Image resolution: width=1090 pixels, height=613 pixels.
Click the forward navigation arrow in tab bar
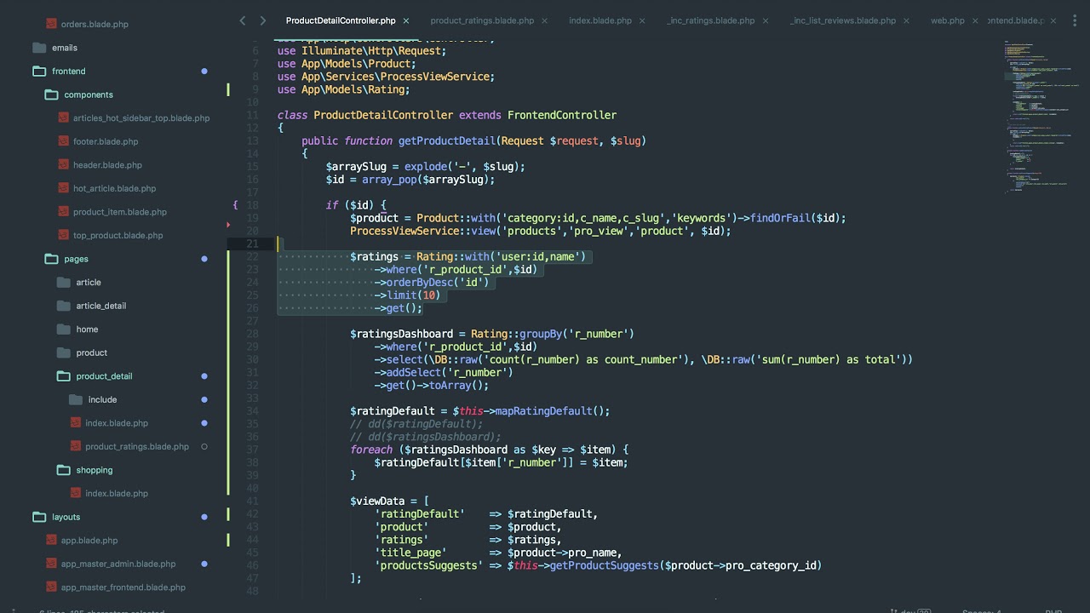click(262, 20)
